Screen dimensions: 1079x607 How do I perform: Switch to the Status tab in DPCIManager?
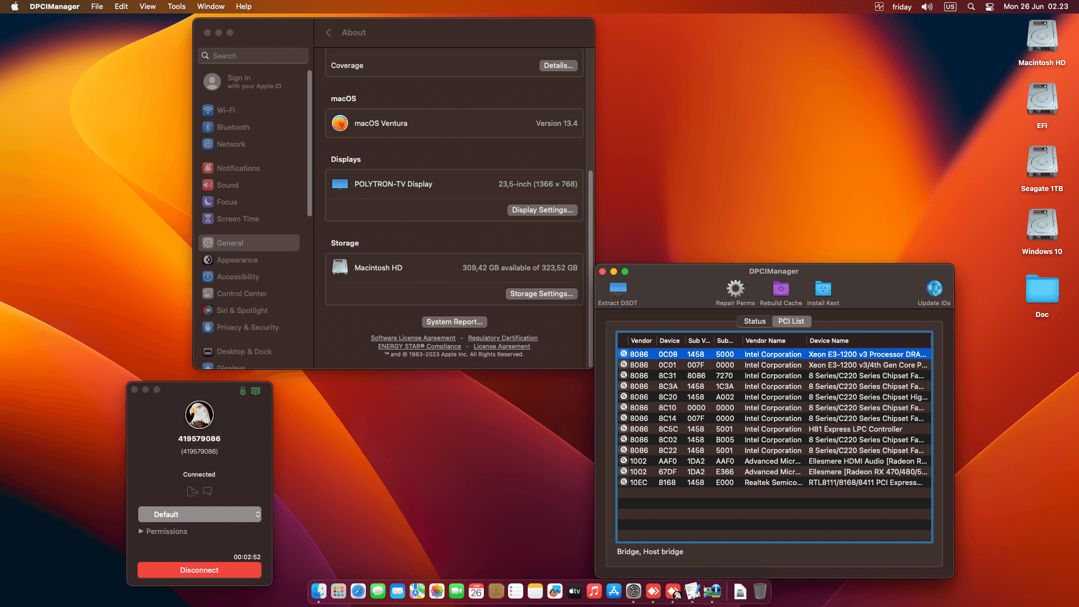coord(754,321)
